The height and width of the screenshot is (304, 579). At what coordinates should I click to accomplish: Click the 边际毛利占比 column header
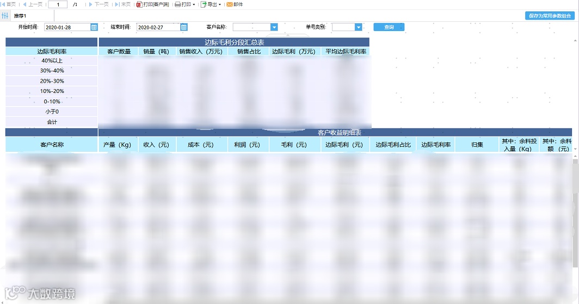[x=393, y=145]
